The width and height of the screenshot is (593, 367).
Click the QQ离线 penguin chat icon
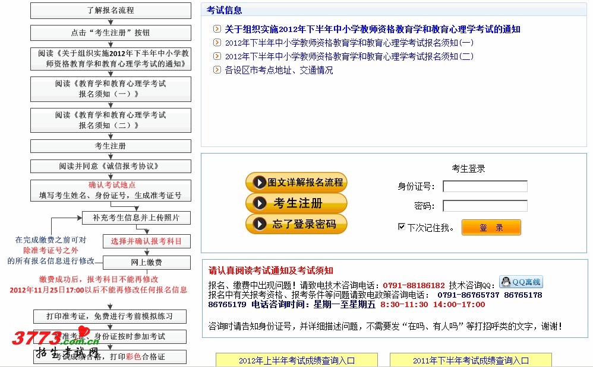[521, 282]
